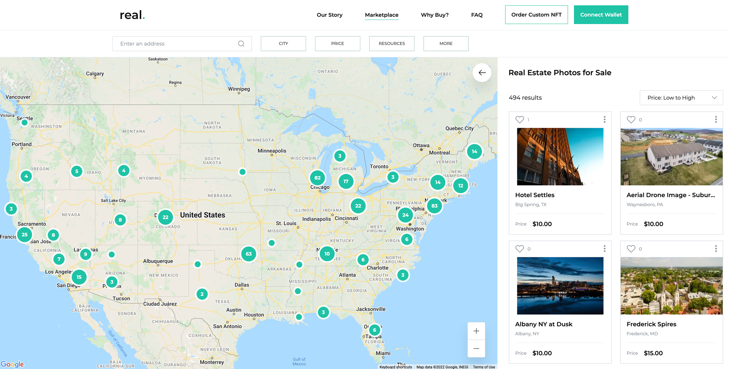
Task: Click the Oklahoma cluster marker showing 63
Action: tap(249, 254)
